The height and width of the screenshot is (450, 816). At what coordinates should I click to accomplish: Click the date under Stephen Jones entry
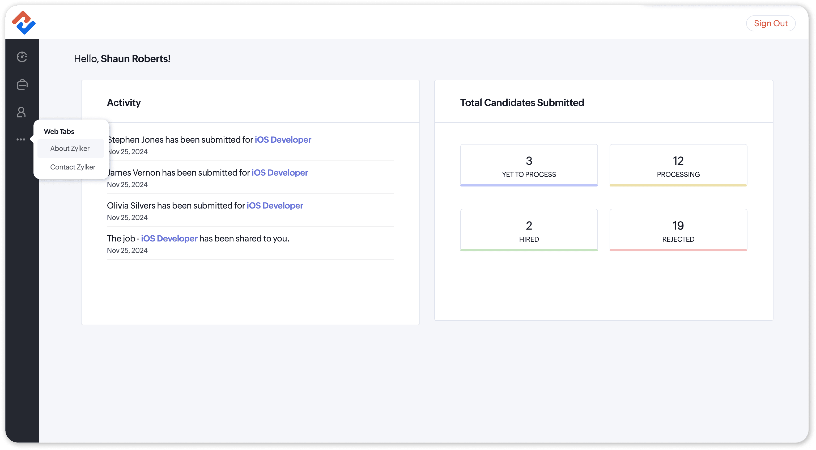click(128, 152)
